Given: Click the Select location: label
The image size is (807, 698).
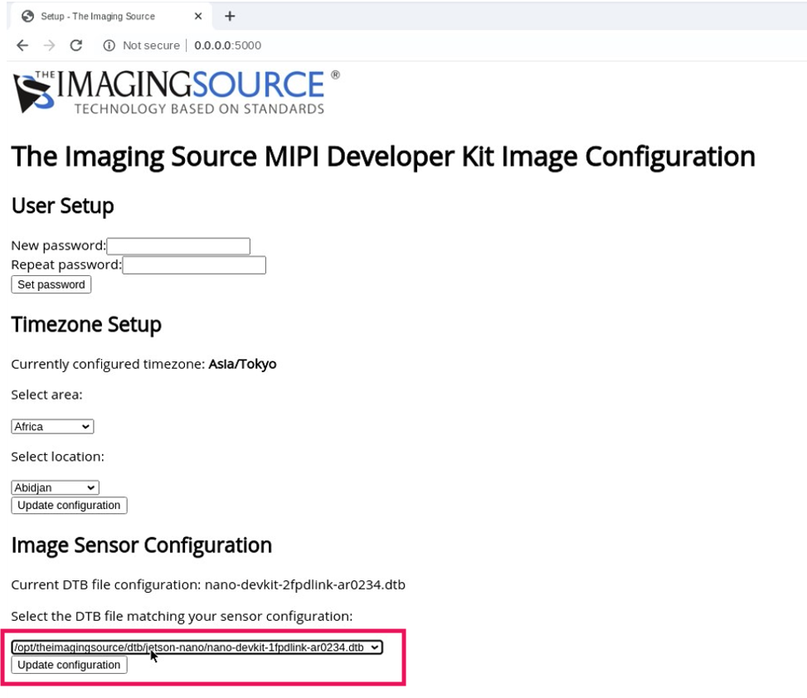Looking at the screenshot, I should [58, 457].
